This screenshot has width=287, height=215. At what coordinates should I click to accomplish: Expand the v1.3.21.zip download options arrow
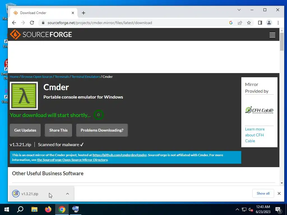68,194
